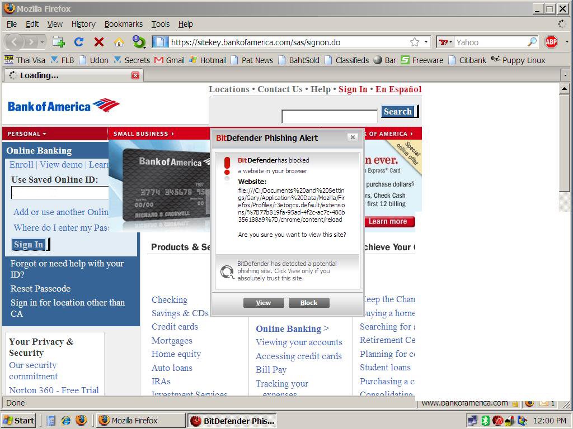Click the green Bluetooth tray icon
This screenshot has width=573, height=429.
click(x=485, y=421)
